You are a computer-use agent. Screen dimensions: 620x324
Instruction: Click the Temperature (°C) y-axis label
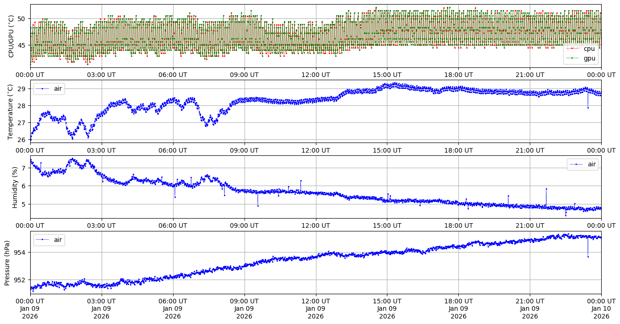tap(11, 112)
